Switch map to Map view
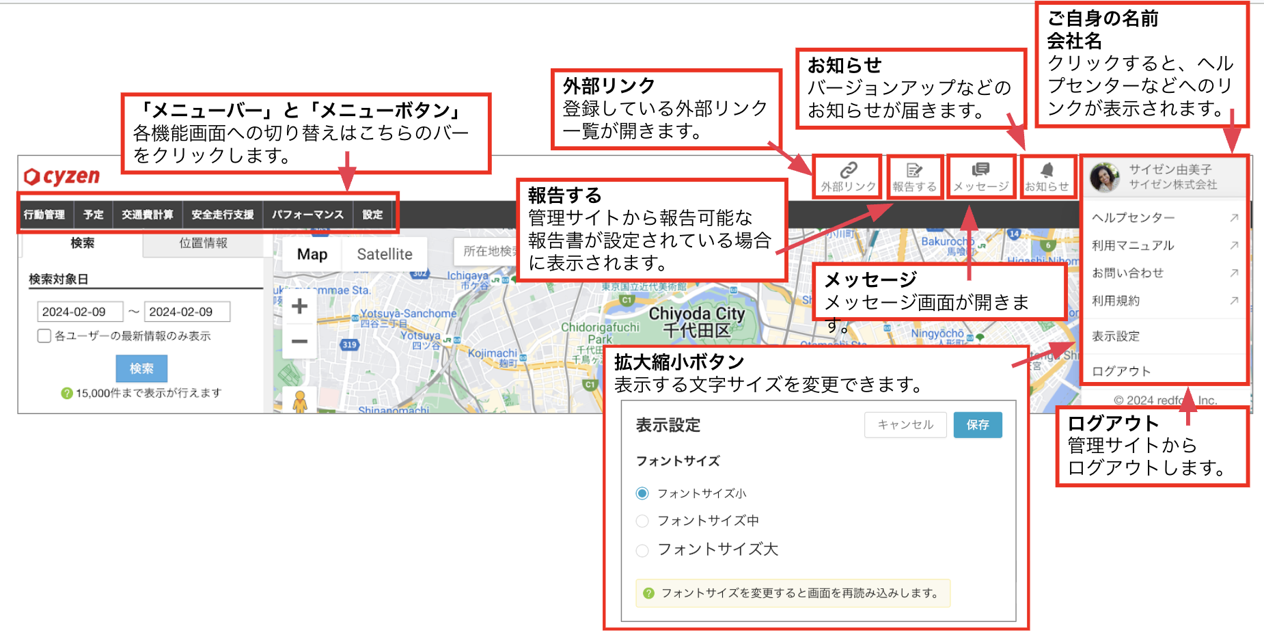Screen dimensions: 1264x641 [x=312, y=254]
